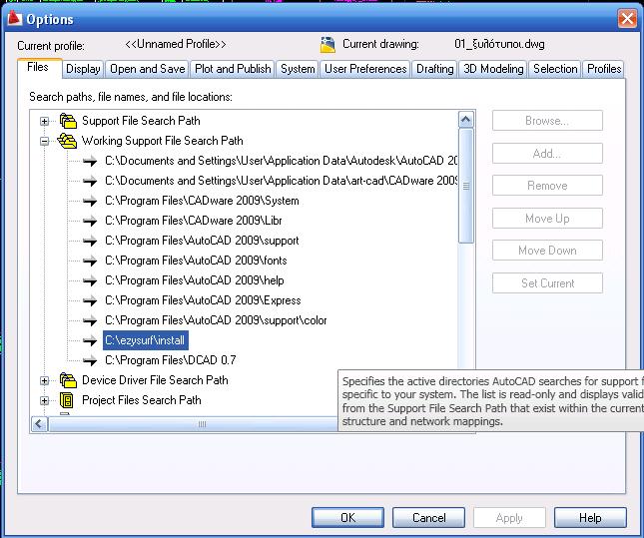Go to the Plot and Publish tab
The width and height of the screenshot is (644, 538).
pos(233,69)
